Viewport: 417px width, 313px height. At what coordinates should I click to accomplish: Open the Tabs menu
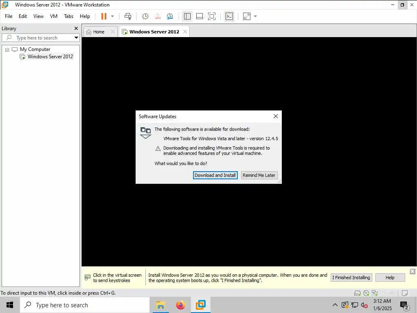pos(68,16)
